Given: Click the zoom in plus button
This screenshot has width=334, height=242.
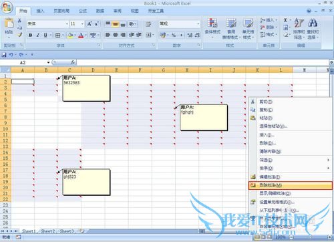Looking at the screenshot, I should point(330,237).
